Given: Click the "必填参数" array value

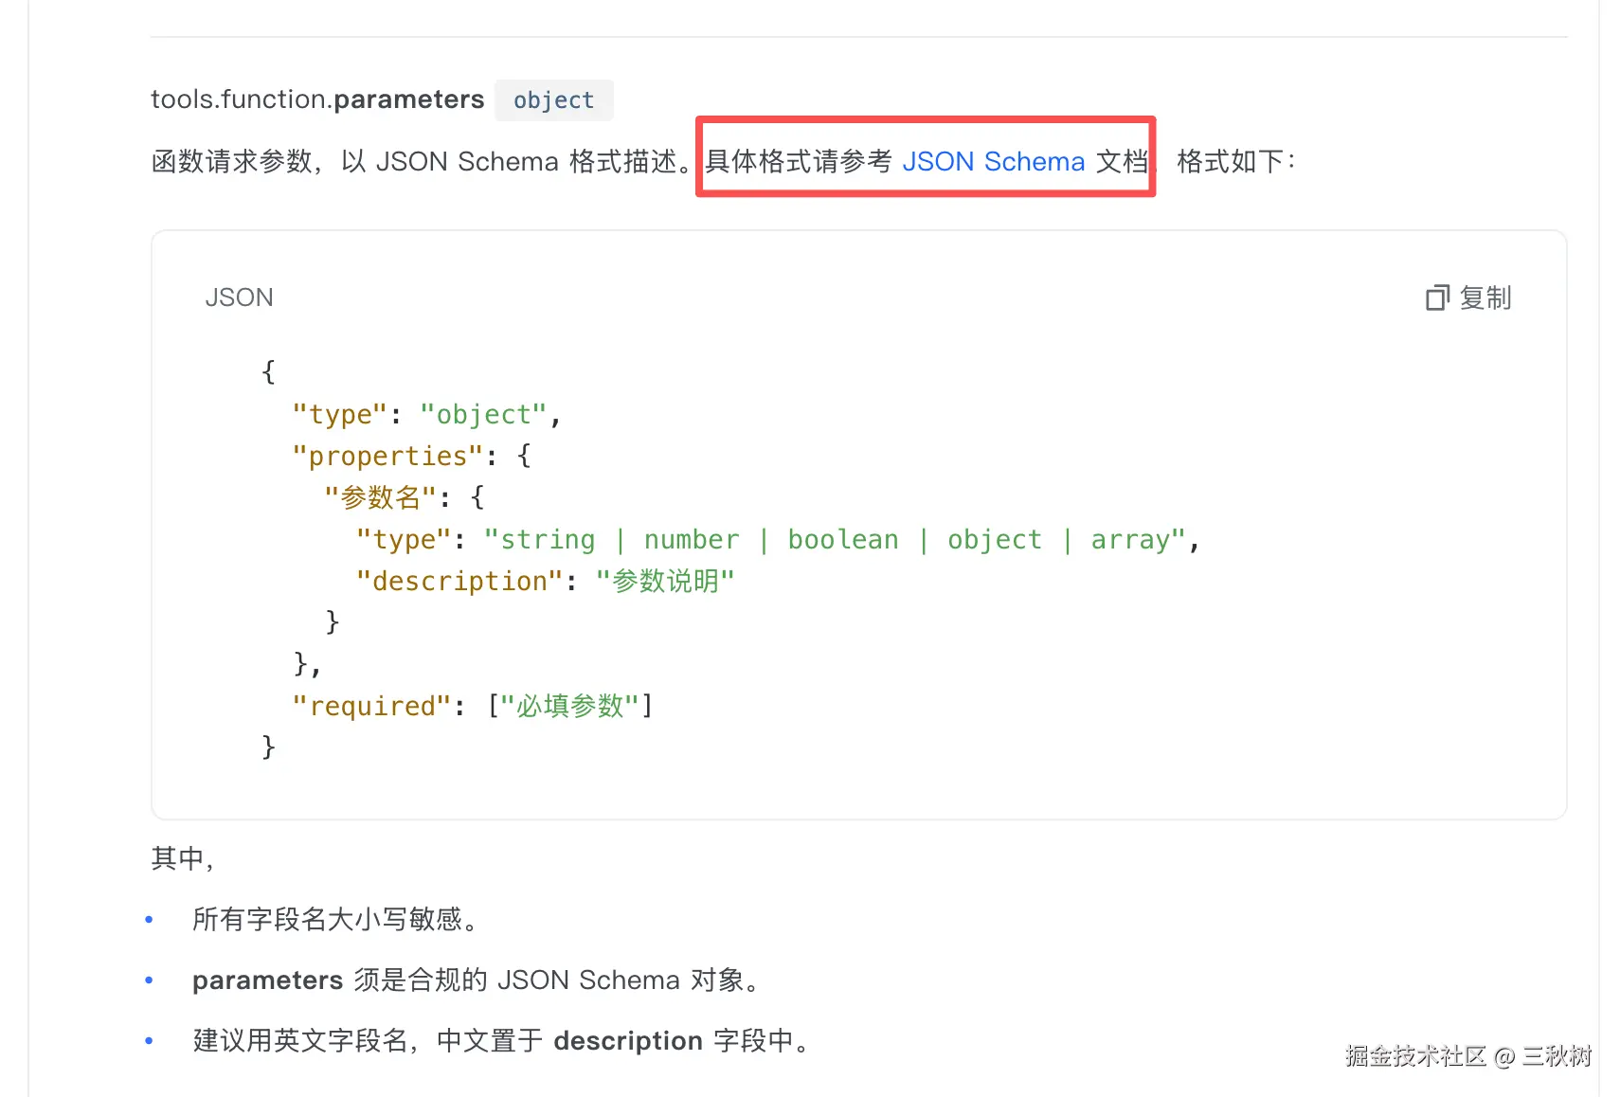Looking at the screenshot, I should 569,707.
